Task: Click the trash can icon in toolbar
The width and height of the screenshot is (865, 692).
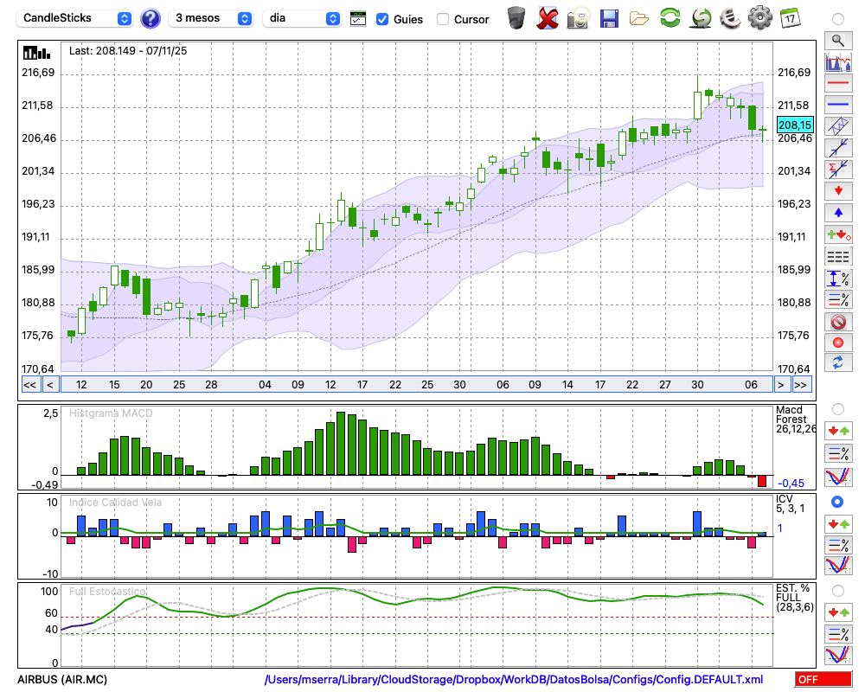Action: click(516, 17)
